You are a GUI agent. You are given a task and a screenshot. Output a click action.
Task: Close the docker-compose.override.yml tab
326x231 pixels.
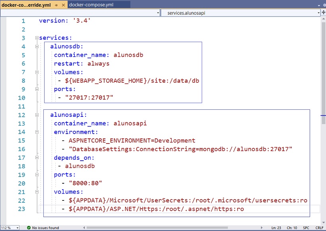(63, 5)
